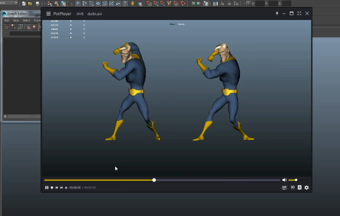
Task: Open Graph Editor Curves menu
Action: [37, 21]
